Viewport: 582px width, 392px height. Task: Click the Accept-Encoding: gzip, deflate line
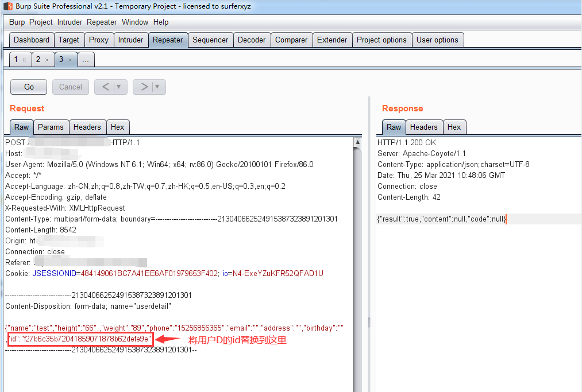click(56, 197)
